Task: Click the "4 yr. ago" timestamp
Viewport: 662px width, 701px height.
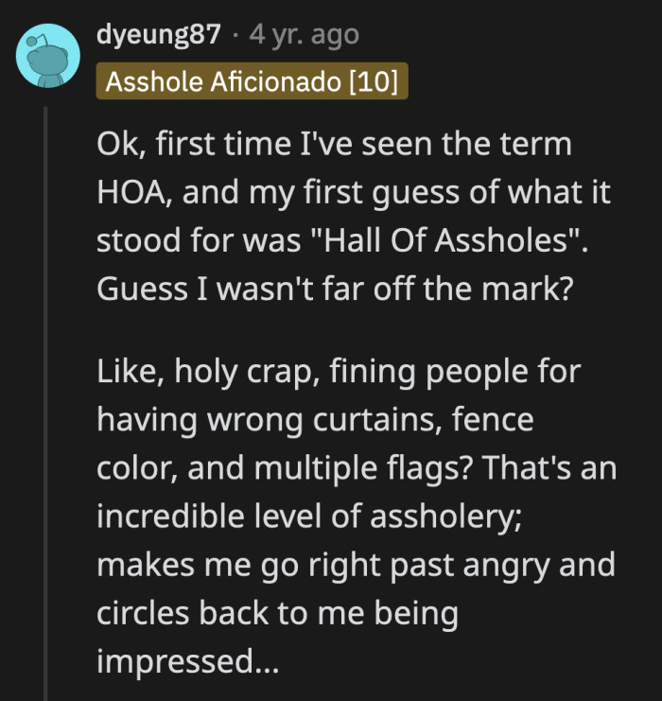Action: tap(304, 37)
